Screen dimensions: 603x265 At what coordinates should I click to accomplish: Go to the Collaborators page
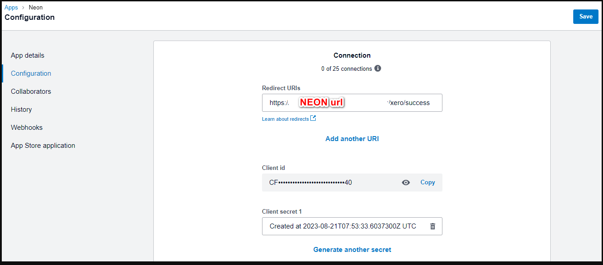point(31,91)
